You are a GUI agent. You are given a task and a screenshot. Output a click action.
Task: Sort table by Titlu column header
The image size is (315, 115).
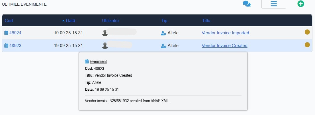pos(206,21)
